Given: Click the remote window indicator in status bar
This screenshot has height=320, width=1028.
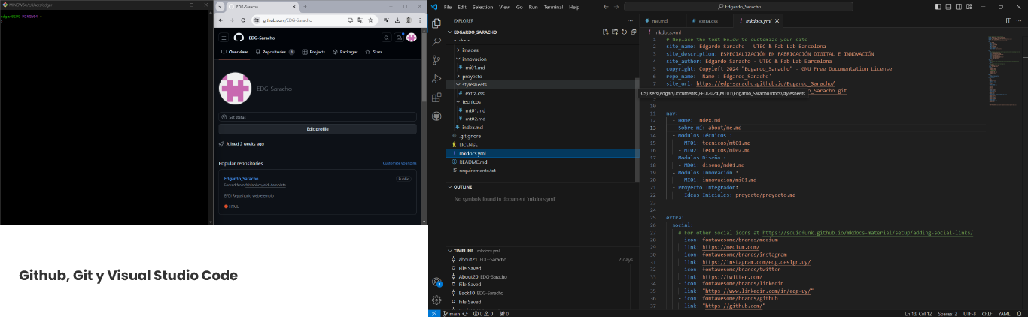Looking at the screenshot, I should tap(434, 313).
